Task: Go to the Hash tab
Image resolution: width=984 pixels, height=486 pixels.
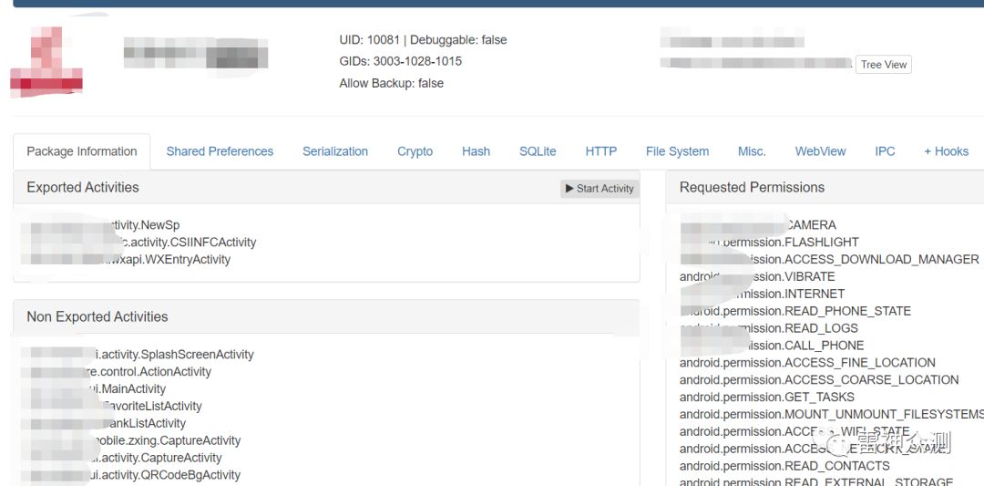Action: [476, 151]
